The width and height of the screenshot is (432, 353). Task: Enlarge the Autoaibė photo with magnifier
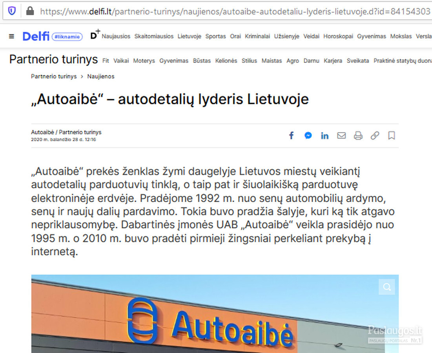click(x=387, y=287)
